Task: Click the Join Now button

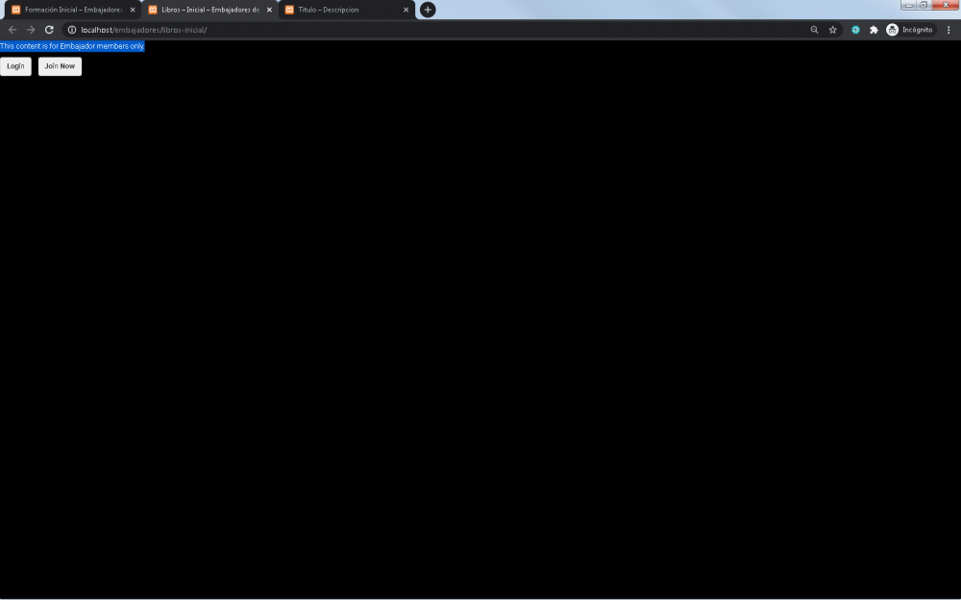Action: pyautogui.click(x=60, y=66)
